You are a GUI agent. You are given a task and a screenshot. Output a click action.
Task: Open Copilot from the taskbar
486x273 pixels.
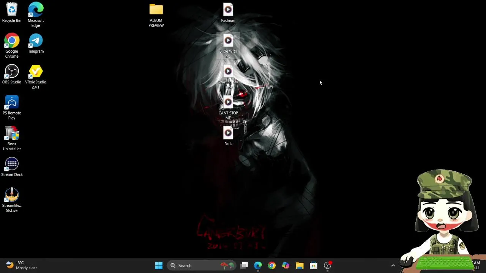point(286,266)
